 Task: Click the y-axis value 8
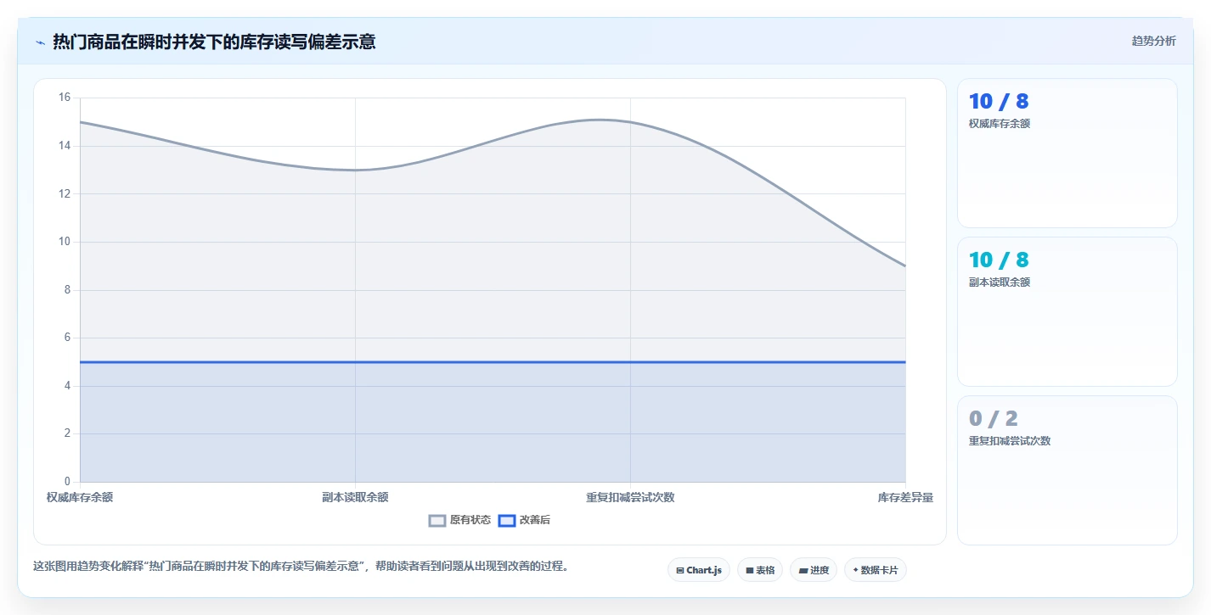coord(68,290)
